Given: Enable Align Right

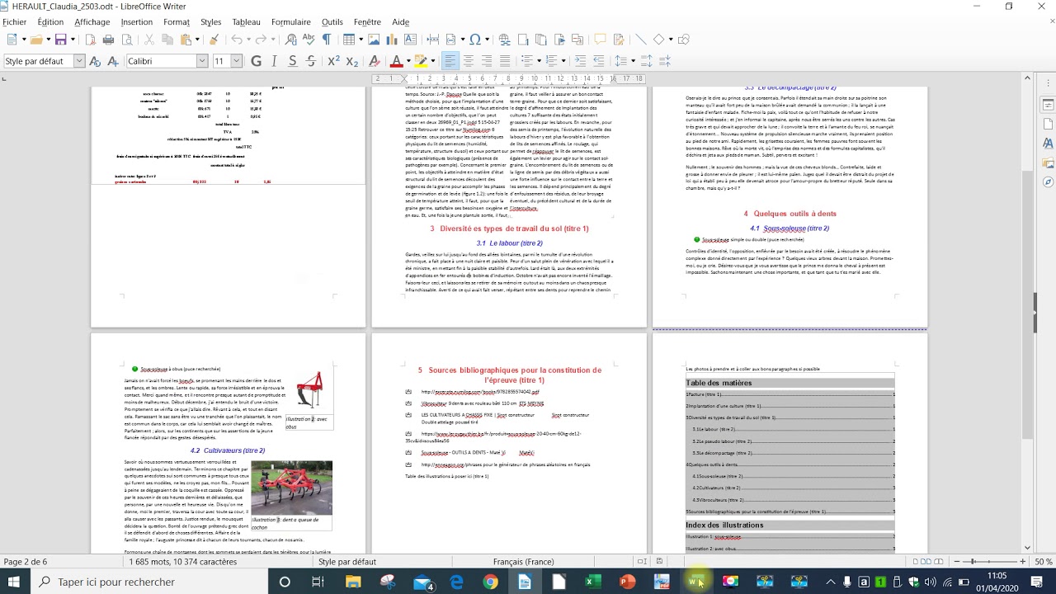Looking at the screenshot, I should [487, 61].
